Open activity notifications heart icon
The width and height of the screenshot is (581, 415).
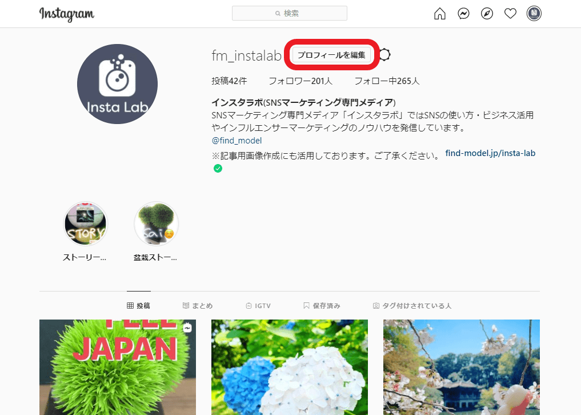pos(510,13)
